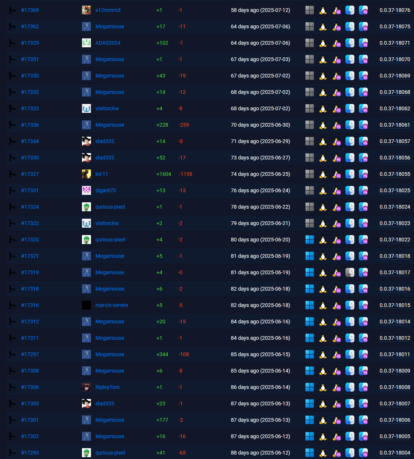Open author profile marcin-serwin
The width and height of the screenshot is (414, 459).
pyautogui.click(x=112, y=305)
